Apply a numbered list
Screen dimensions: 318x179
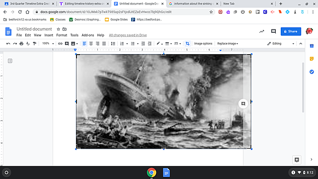click(x=122, y=43)
